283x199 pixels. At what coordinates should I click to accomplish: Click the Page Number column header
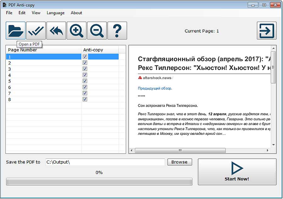pyautogui.click(x=44, y=50)
